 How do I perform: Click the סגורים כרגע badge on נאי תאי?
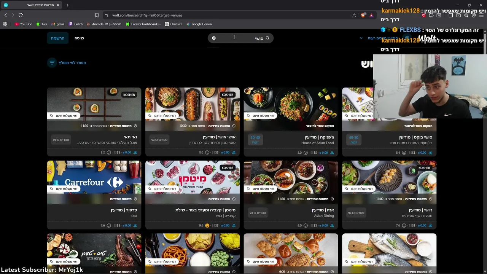tap(61, 140)
